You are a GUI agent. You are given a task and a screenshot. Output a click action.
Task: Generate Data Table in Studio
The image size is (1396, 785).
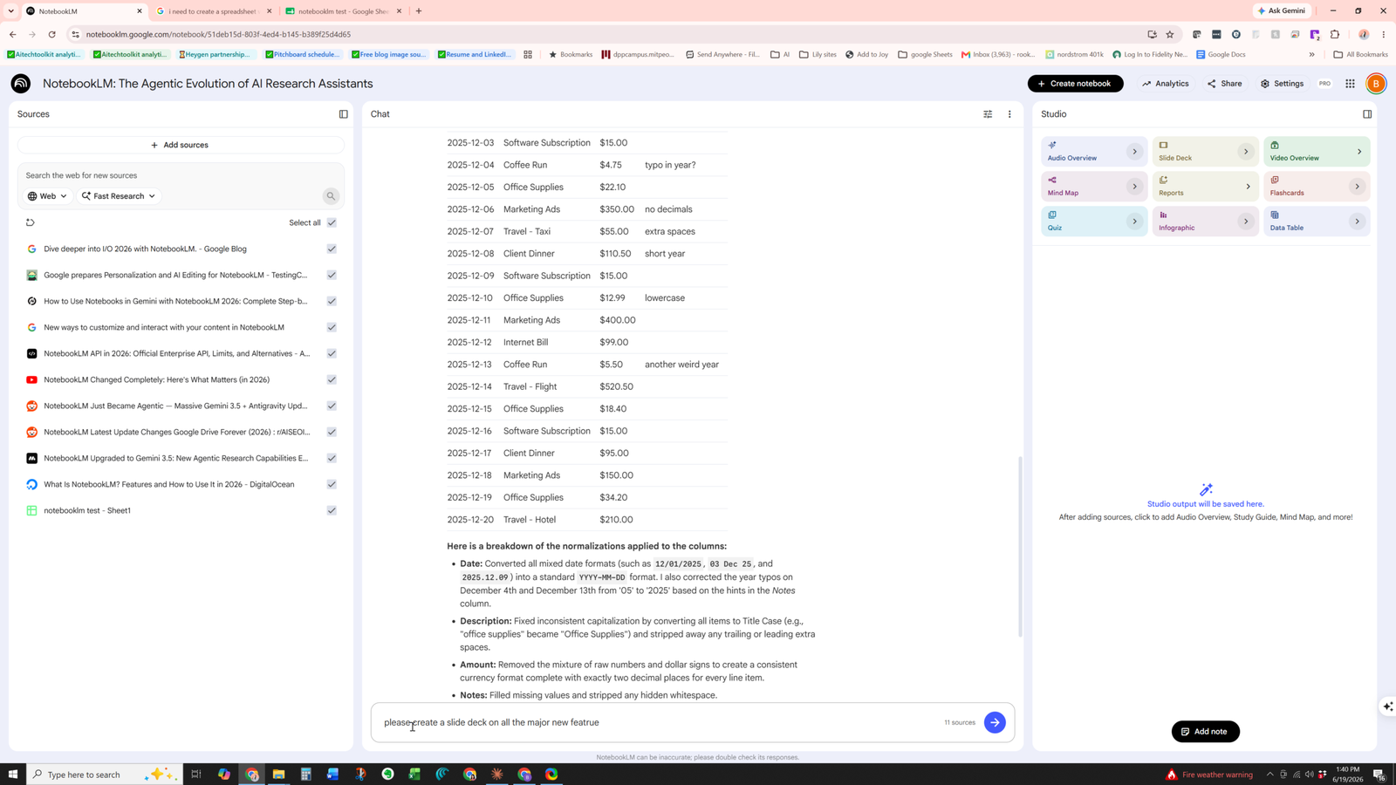pyautogui.click(x=1317, y=222)
